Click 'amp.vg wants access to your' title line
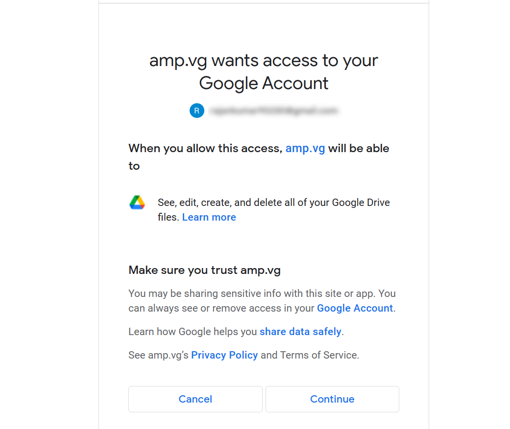The image size is (510, 429). (264, 61)
